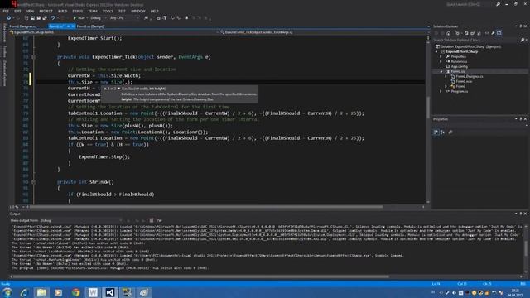
Task: Open Internet Explorer from the taskbar
Action: pyautogui.click(x=24, y=292)
